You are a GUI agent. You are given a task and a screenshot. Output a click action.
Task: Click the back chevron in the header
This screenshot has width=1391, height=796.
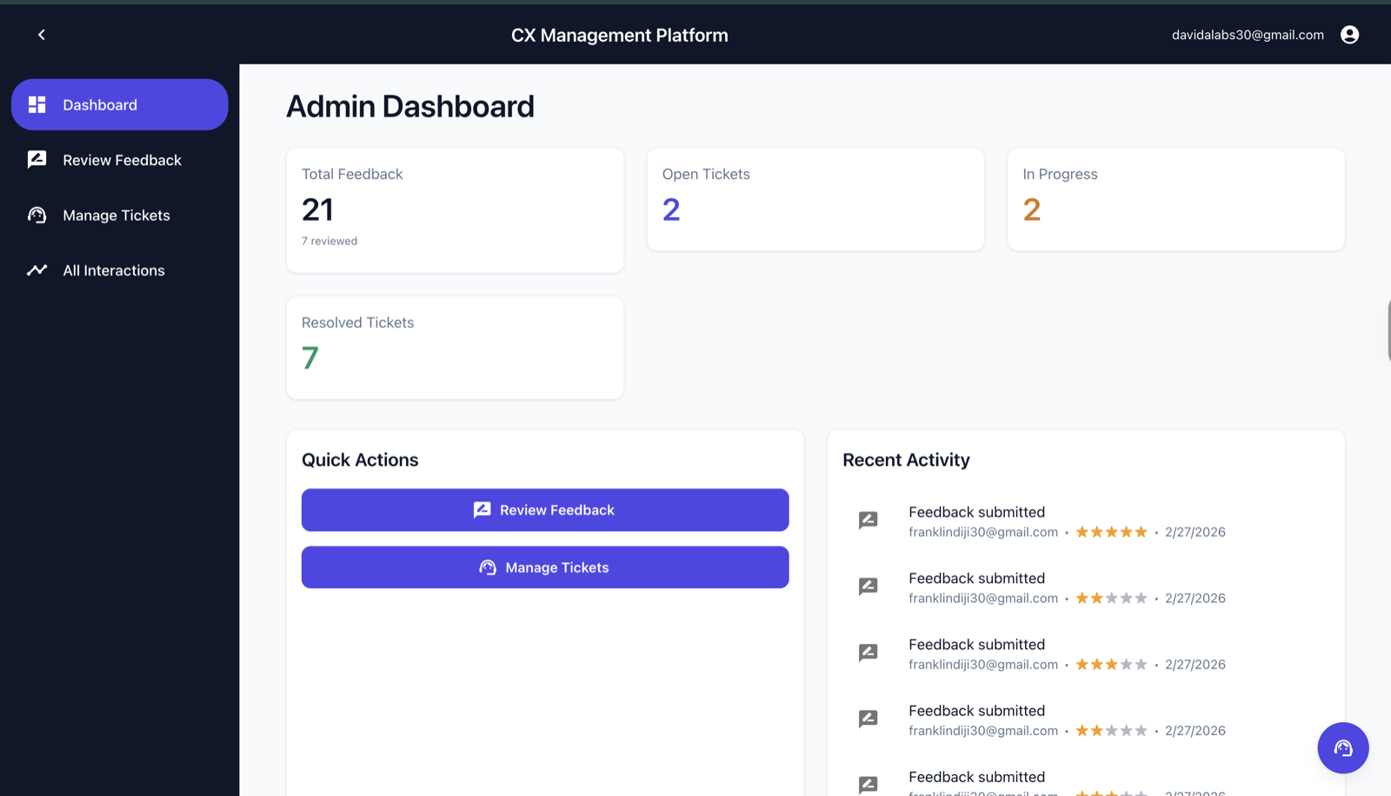point(41,35)
